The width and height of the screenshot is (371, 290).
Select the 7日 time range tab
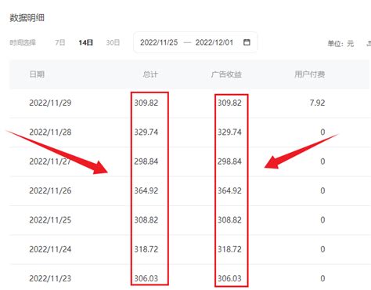[60, 42]
